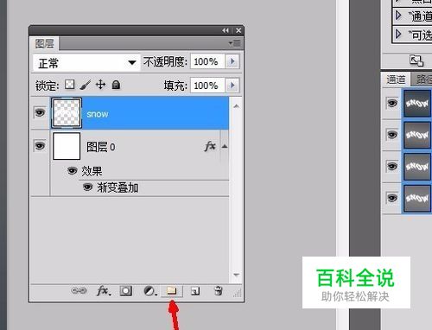This screenshot has height=330, width=432.
Task: Delete layer with trash icon
Action: click(x=219, y=291)
